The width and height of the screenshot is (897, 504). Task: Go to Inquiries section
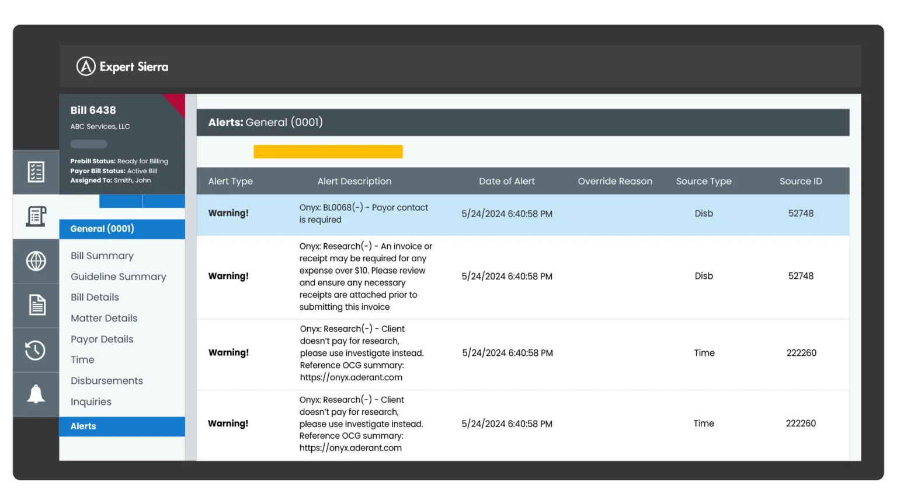[x=91, y=401]
